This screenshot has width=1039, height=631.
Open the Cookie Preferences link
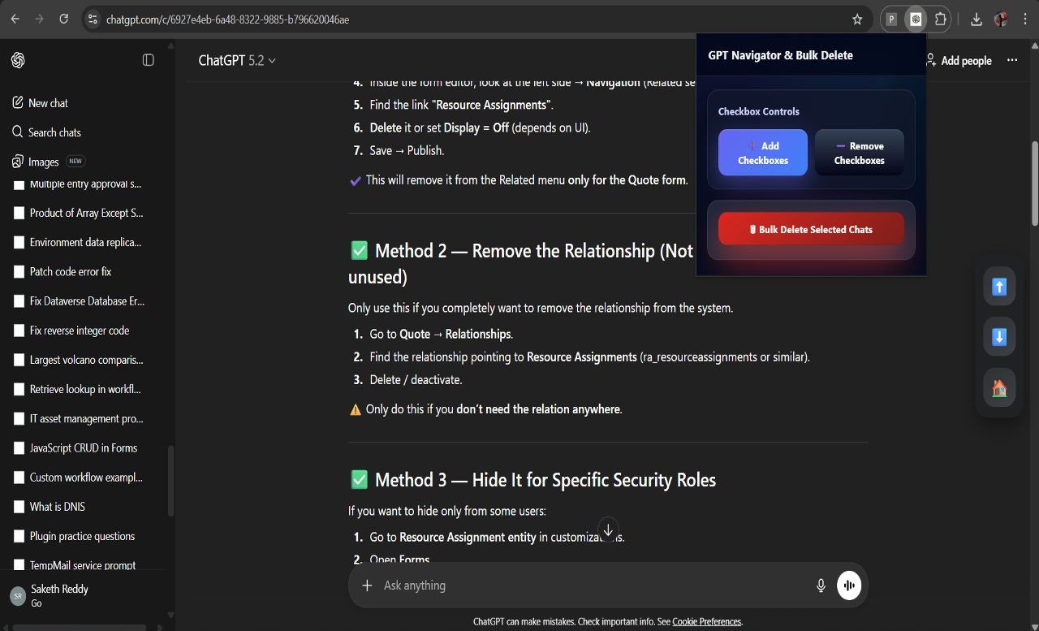[706, 621]
